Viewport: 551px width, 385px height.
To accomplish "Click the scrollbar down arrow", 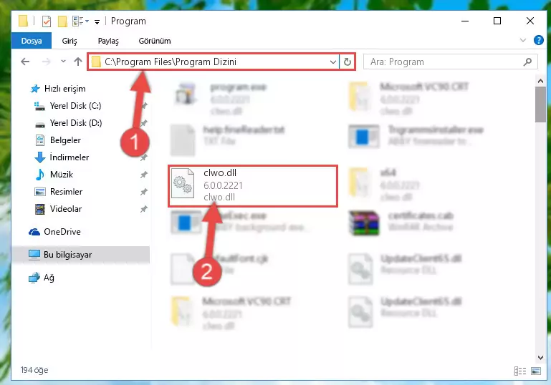I will click(x=540, y=358).
